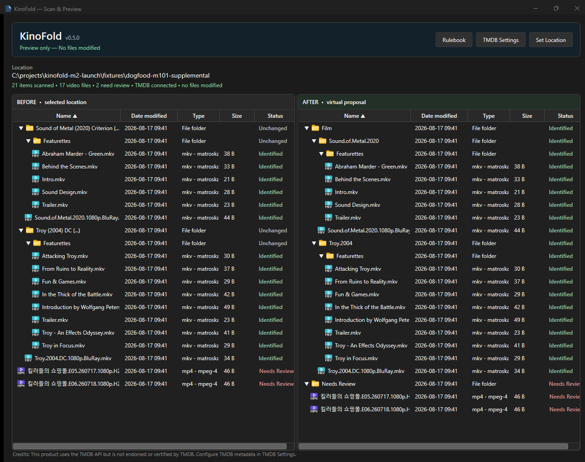The image size is (585, 462).
Task: Collapse Featurettes under Troy (2004) DC in BEFORE
Action: [28, 243]
